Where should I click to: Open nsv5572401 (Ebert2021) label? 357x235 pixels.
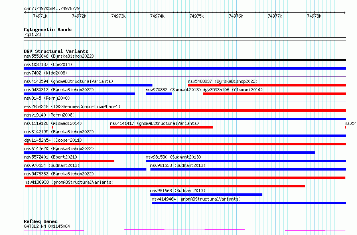point(51,157)
